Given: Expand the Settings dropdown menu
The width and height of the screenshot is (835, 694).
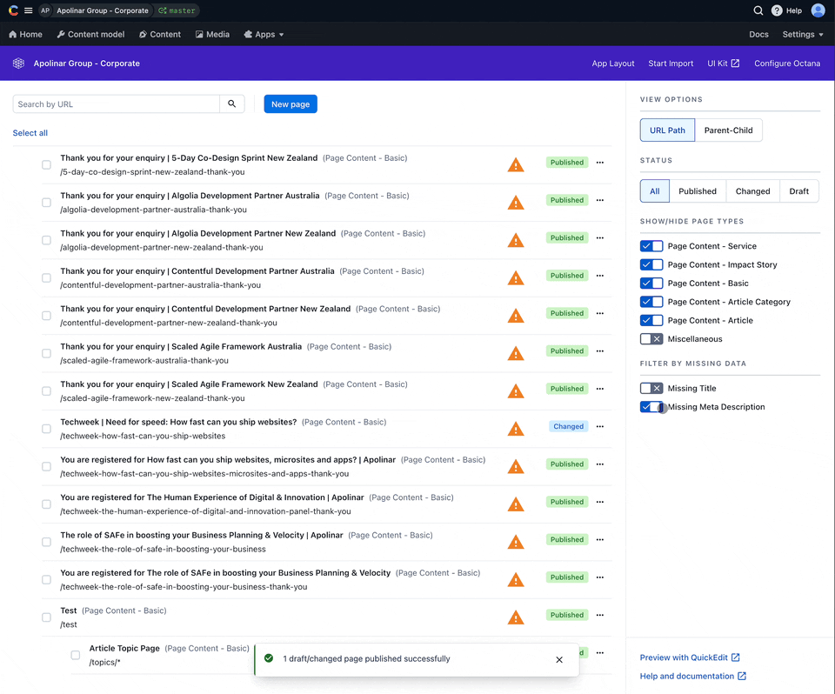Looking at the screenshot, I should pos(803,34).
